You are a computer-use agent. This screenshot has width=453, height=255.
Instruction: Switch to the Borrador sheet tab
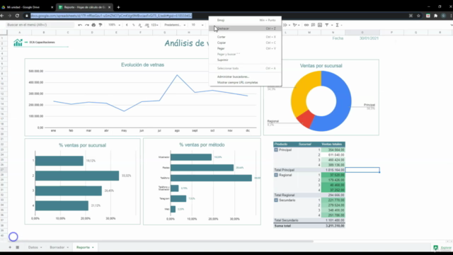click(57, 247)
